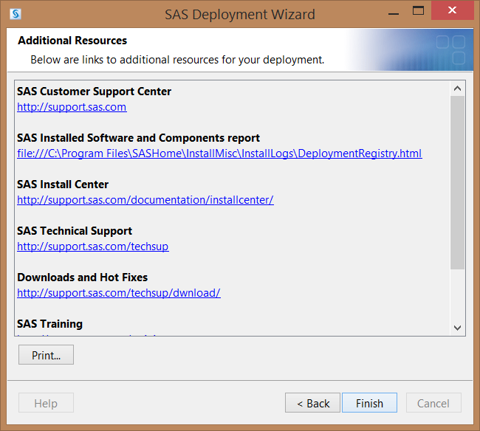
Task: Click the 'Downloads and Hot Fixes' heading
Action: coord(83,277)
